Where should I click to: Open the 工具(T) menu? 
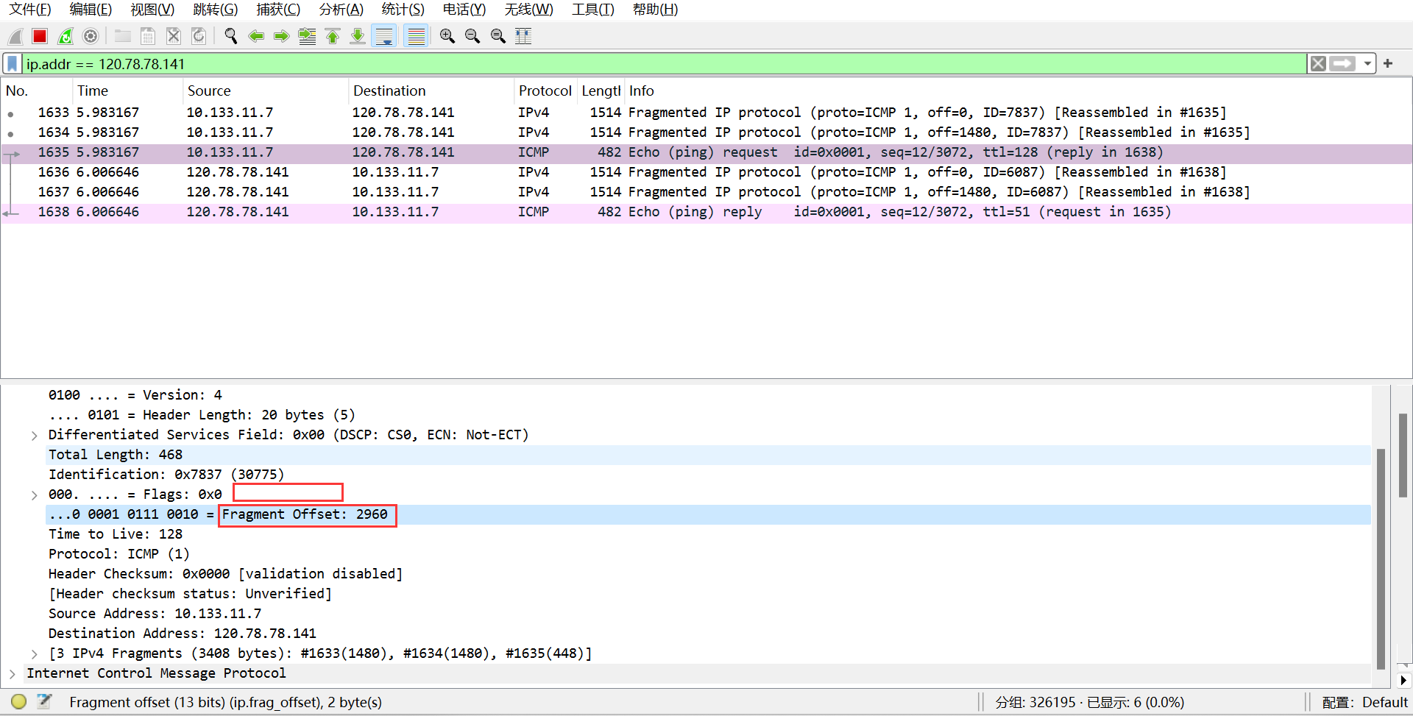593,10
